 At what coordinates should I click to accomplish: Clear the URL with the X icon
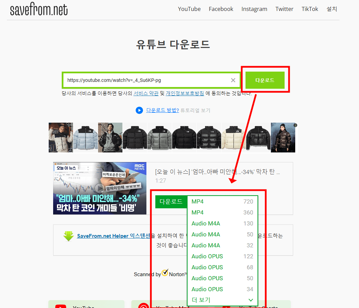(x=233, y=80)
